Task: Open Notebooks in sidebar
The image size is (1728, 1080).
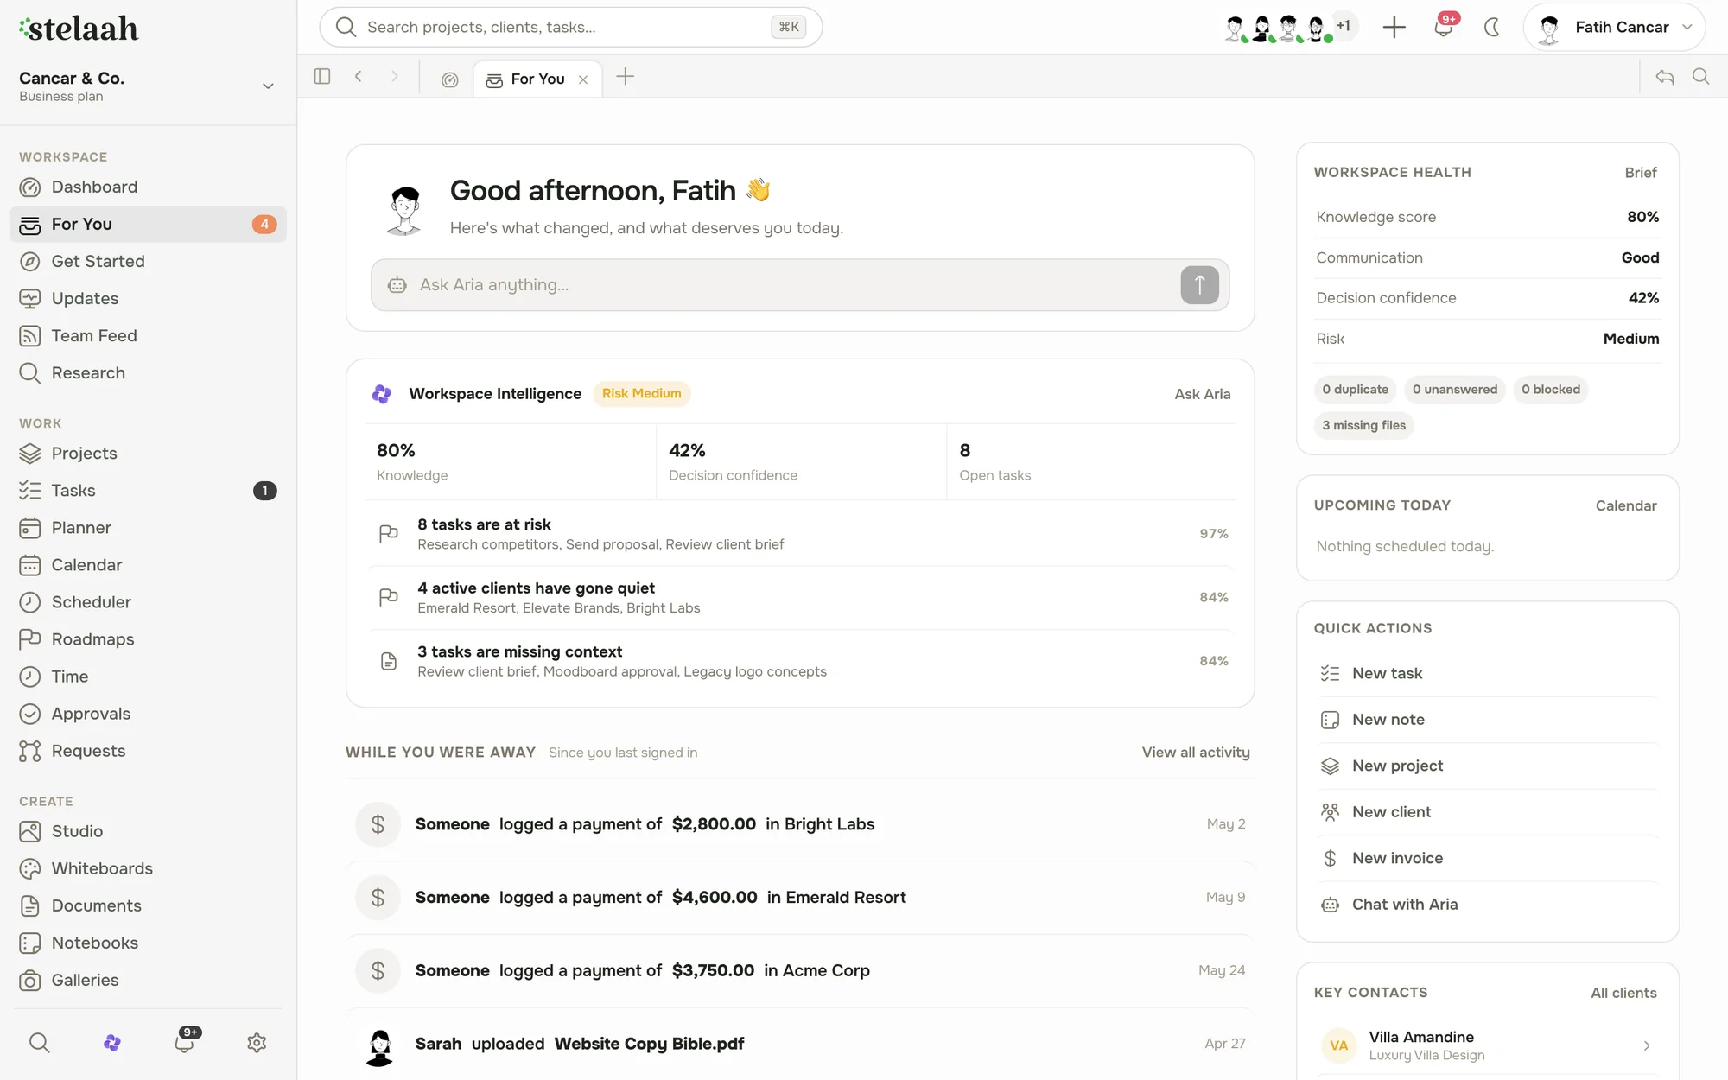Action: click(148, 943)
